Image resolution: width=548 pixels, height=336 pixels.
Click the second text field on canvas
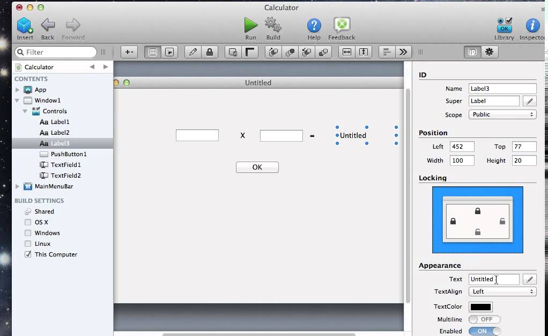pos(282,136)
